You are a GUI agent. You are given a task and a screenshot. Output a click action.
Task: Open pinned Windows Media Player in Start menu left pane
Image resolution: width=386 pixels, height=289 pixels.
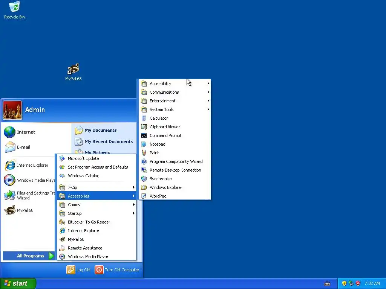(x=29, y=180)
